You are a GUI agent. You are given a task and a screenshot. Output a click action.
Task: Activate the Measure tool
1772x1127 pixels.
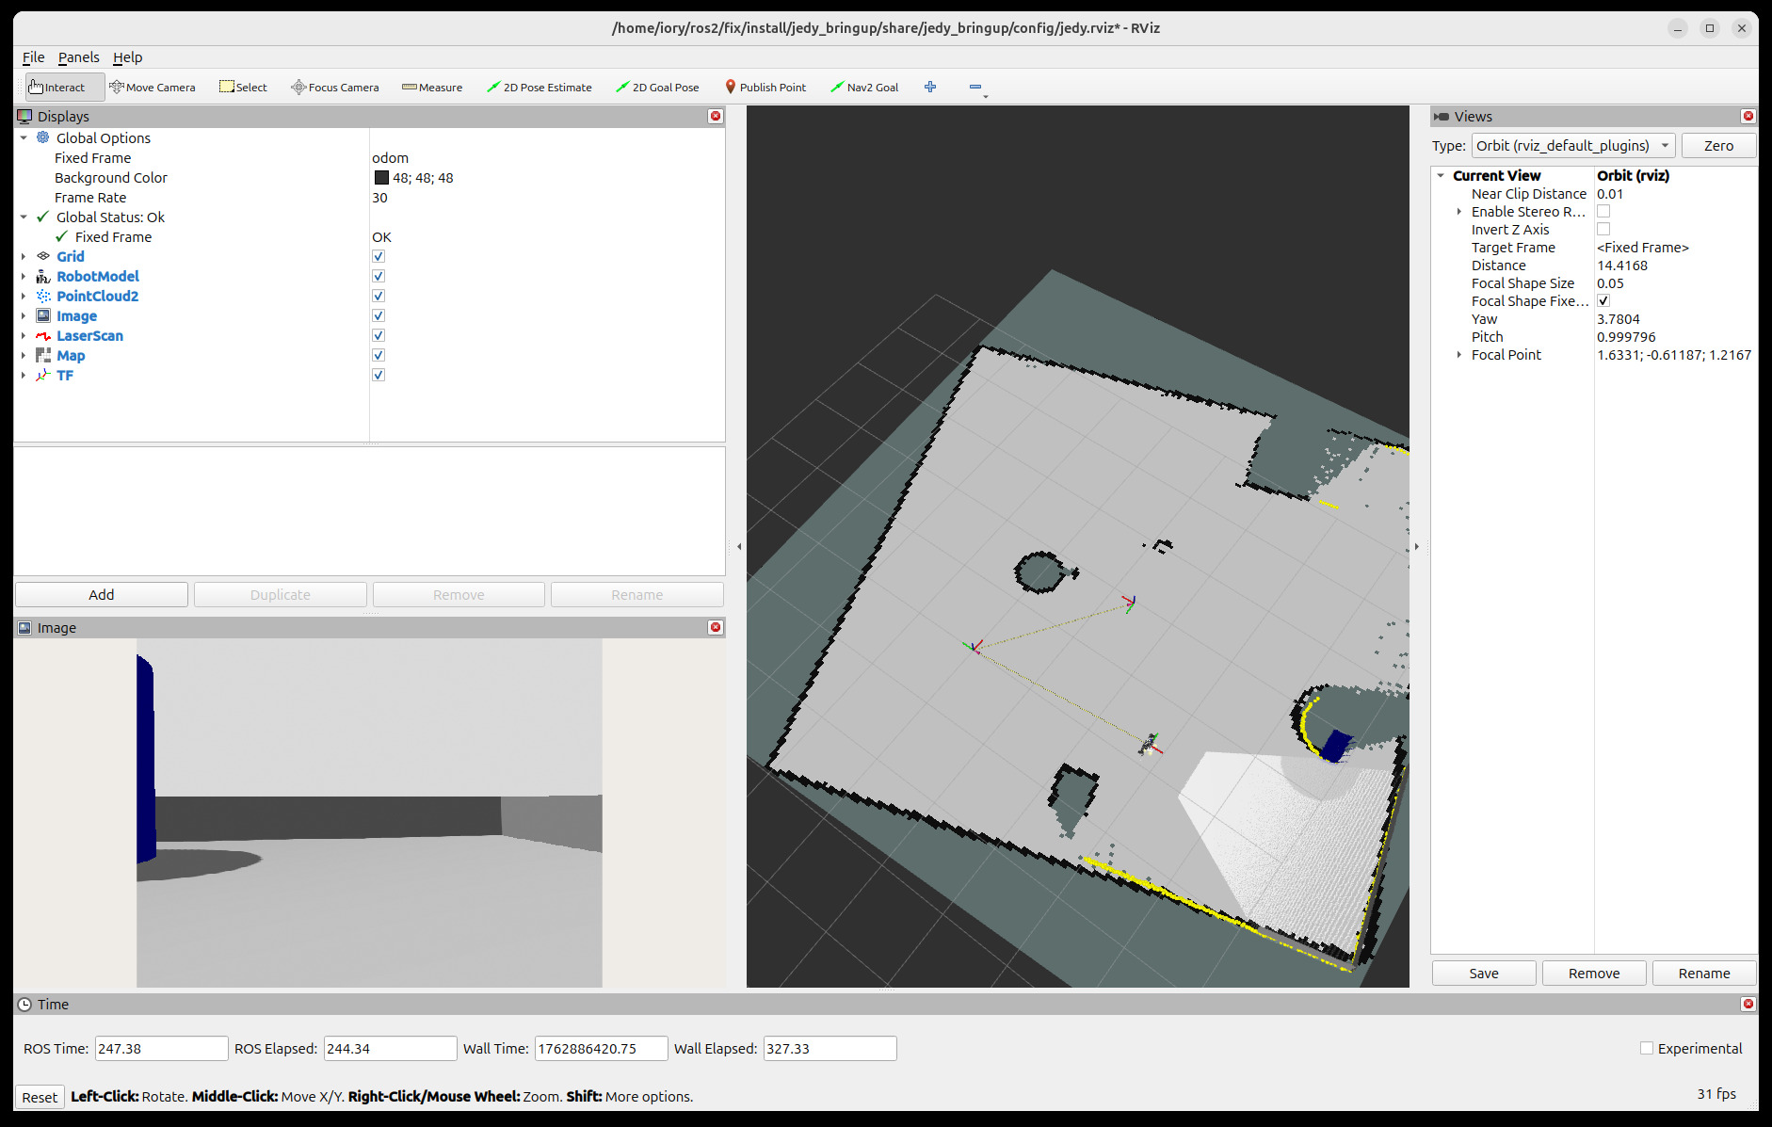[x=432, y=87]
